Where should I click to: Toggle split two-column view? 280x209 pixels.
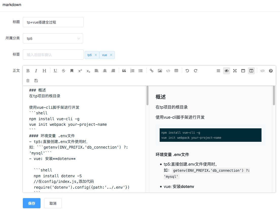pyautogui.click(x=251, y=71)
